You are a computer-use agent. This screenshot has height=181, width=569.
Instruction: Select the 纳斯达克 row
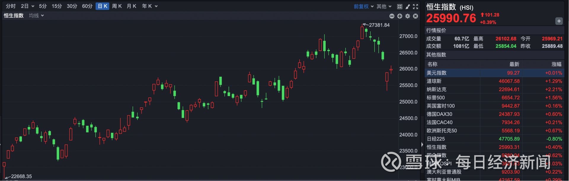pyautogui.click(x=494, y=89)
